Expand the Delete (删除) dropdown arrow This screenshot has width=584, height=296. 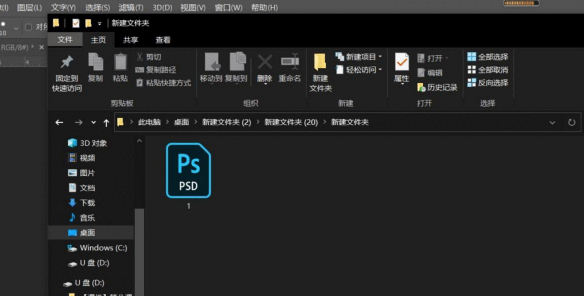pos(265,84)
